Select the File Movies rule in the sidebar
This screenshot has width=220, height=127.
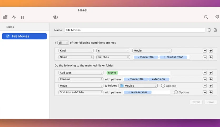[24, 36]
